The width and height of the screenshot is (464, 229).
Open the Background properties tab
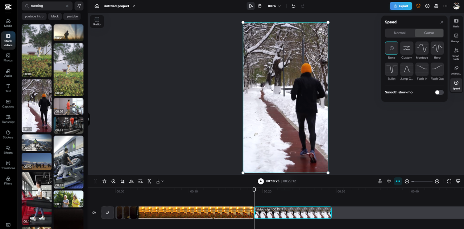click(x=456, y=38)
